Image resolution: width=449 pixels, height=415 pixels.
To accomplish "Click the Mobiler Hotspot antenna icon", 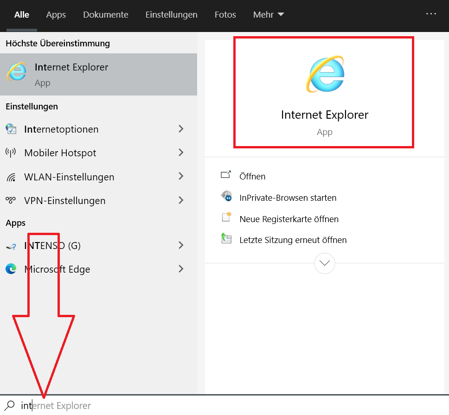I will pos(11,153).
